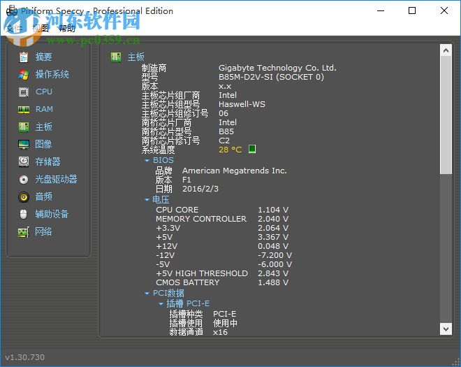Open the 网络 network section
This screenshot has height=367, width=461.
(43, 231)
